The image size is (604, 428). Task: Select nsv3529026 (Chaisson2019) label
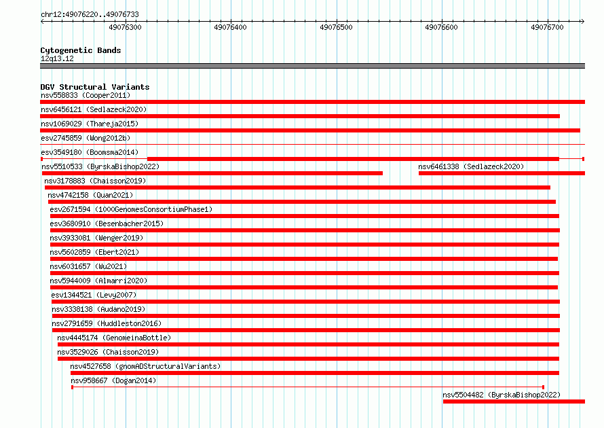click(108, 352)
